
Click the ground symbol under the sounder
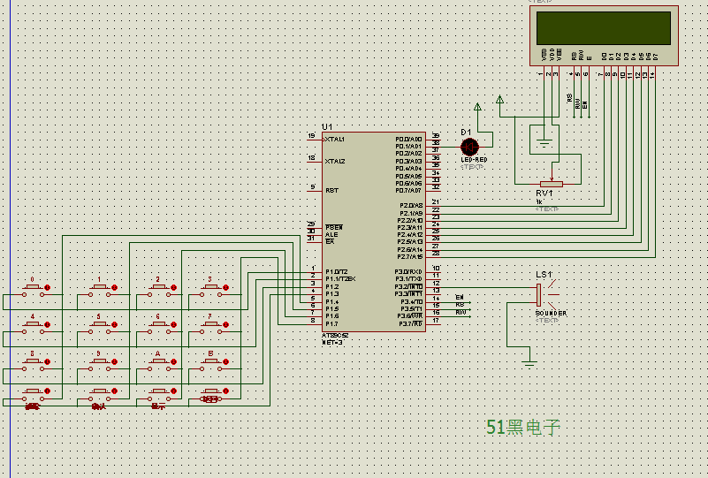point(529,363)
